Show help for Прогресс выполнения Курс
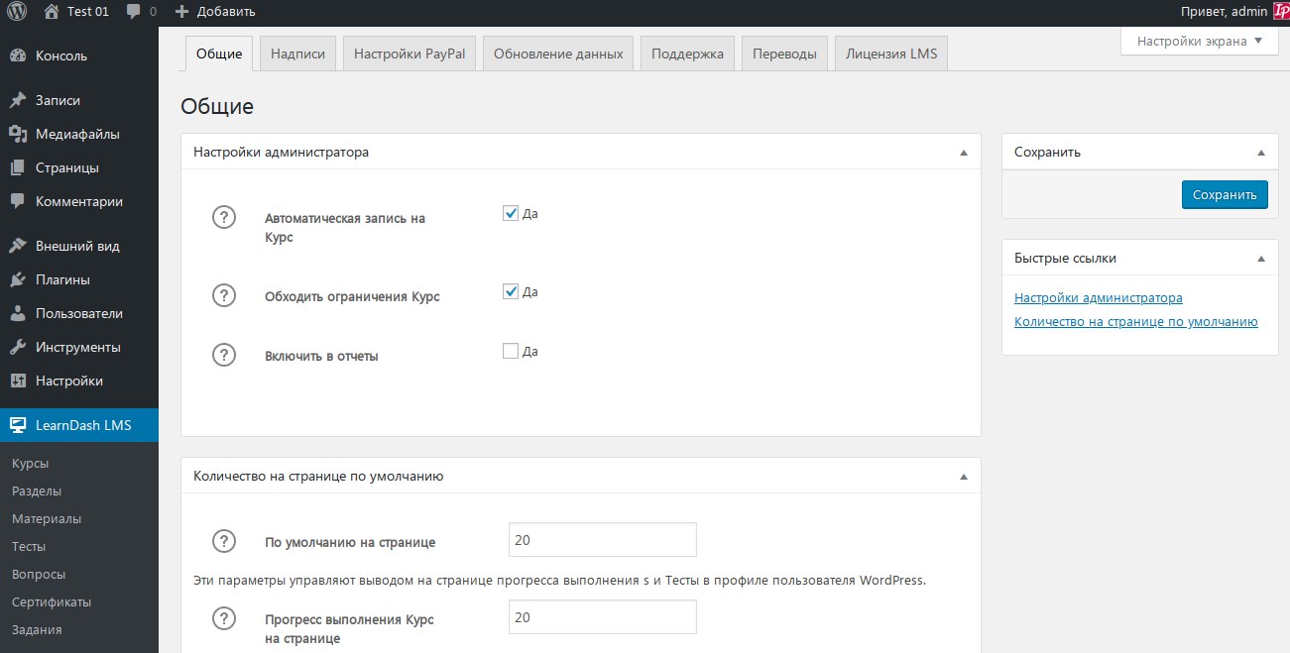The image size is (1290, 653). pos(224,619)
